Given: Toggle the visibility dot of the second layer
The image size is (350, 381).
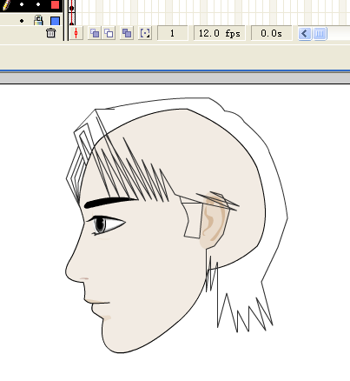Looking at the screenshot, I should pyautogui.click(x=22, y=21).
